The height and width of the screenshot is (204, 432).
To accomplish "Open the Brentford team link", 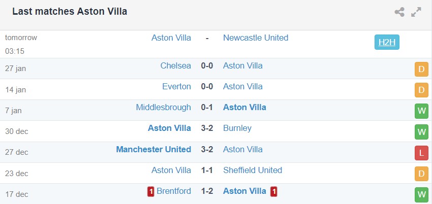I will coord(174,191).
